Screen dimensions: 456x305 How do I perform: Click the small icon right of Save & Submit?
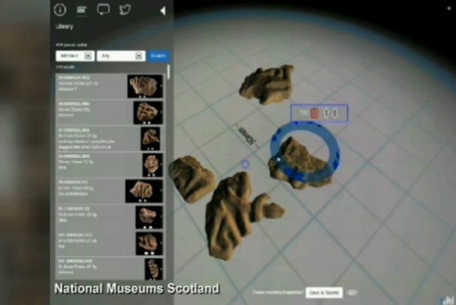click(x=352, y=293)
